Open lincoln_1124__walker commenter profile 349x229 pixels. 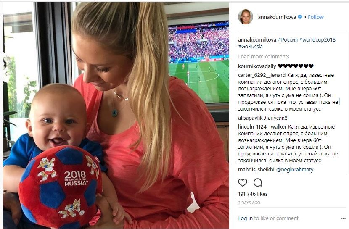(262, 127)
